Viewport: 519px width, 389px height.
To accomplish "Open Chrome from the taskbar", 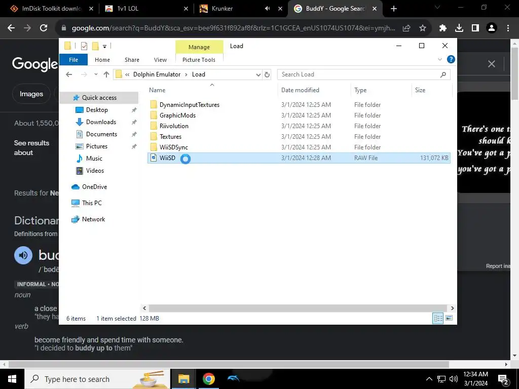I will tap(208, 378).
